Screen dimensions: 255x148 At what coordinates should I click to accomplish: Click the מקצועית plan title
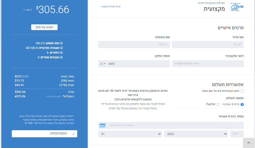tap(214, 9)
